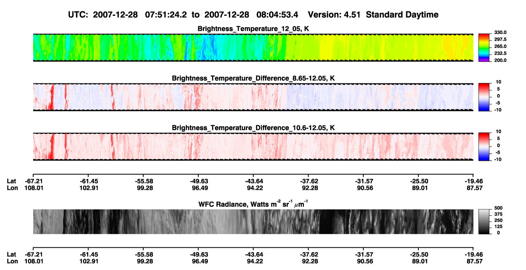
Task: Click the 375 label on grayscale colorbar
Action: 498,214
